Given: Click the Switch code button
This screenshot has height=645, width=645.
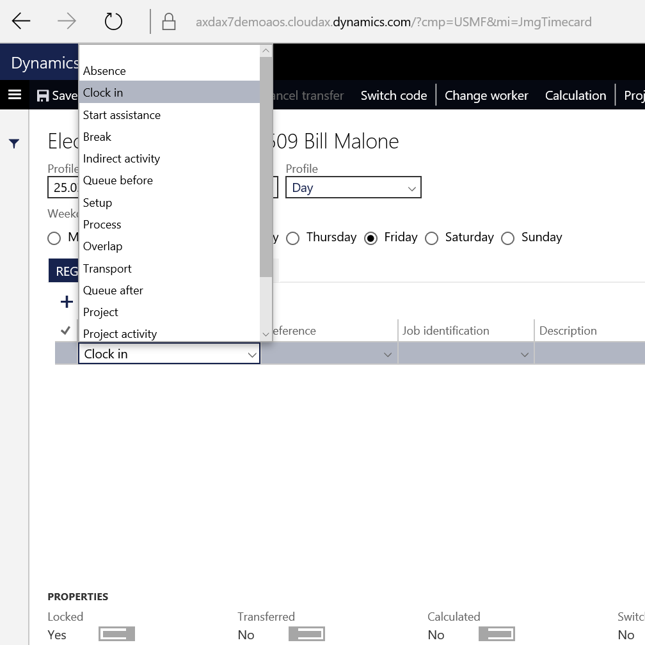Looking at the screenshot, I should [394, 95].
